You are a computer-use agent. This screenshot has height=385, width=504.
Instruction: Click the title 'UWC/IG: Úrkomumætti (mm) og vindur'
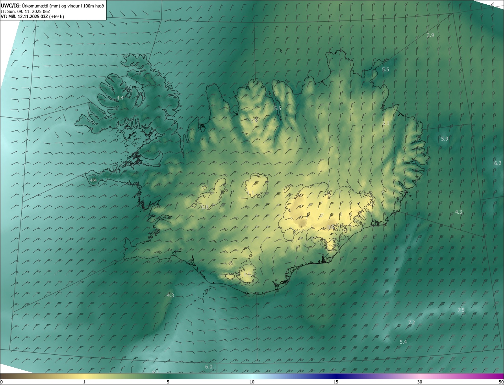pos(52,6)
